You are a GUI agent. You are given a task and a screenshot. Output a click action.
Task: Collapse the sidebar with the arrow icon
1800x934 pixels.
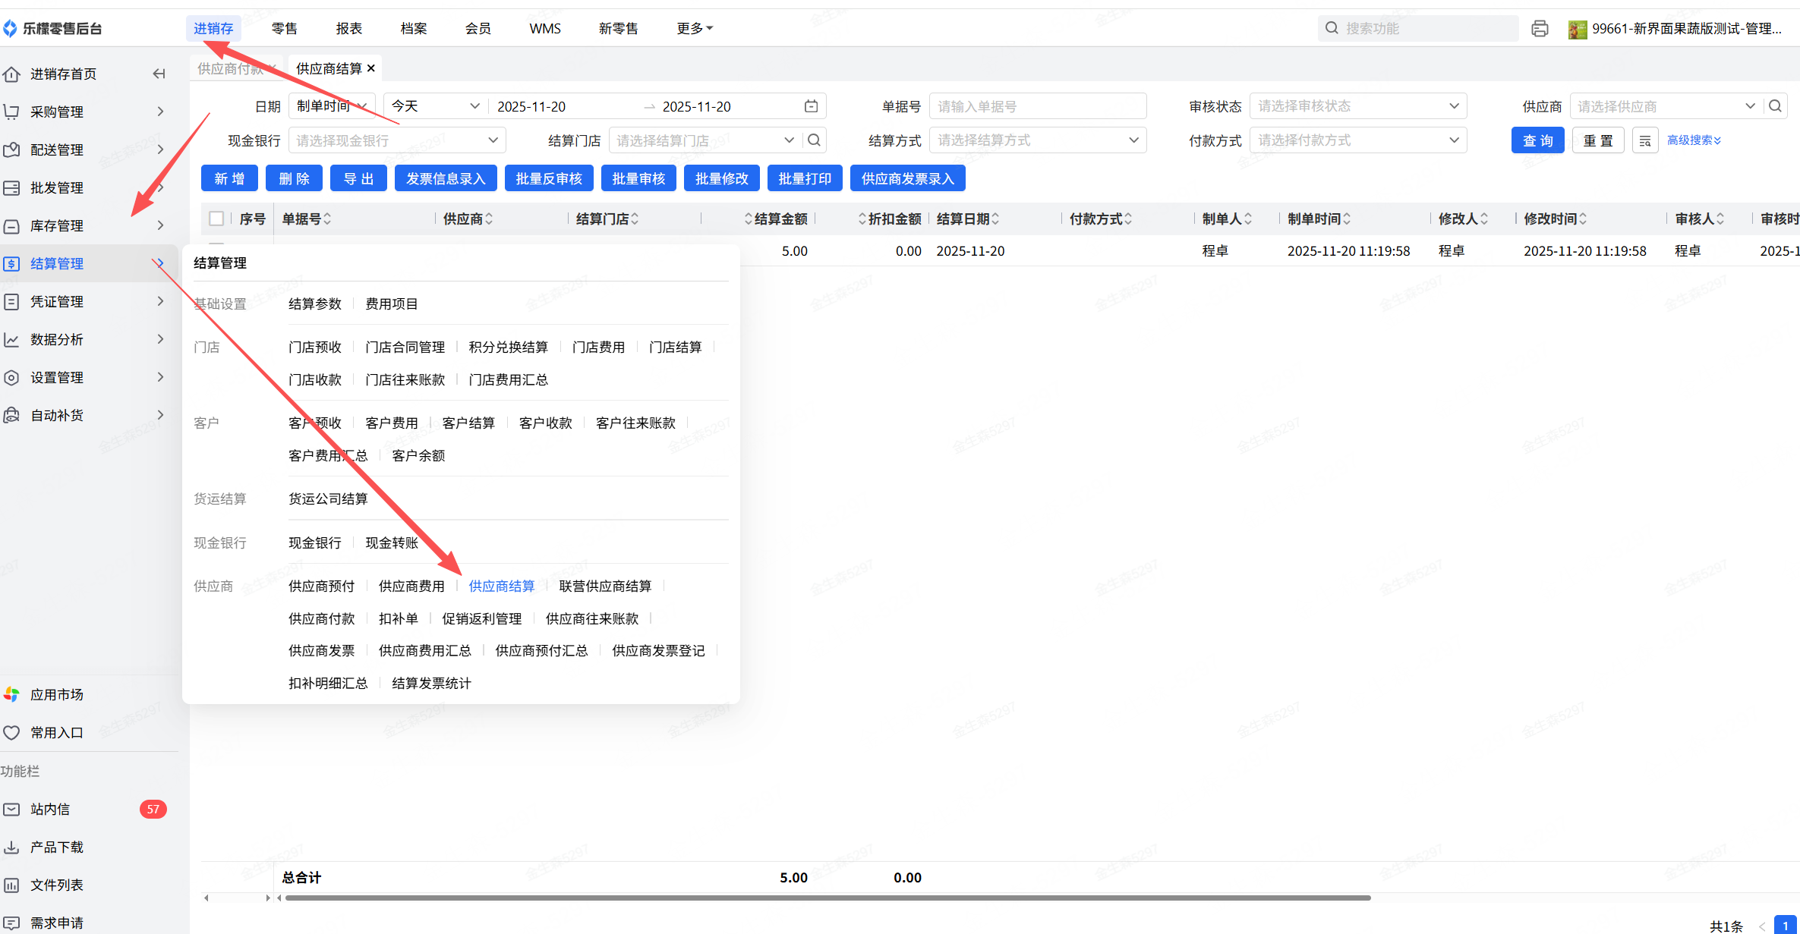(x=159, y=74)
